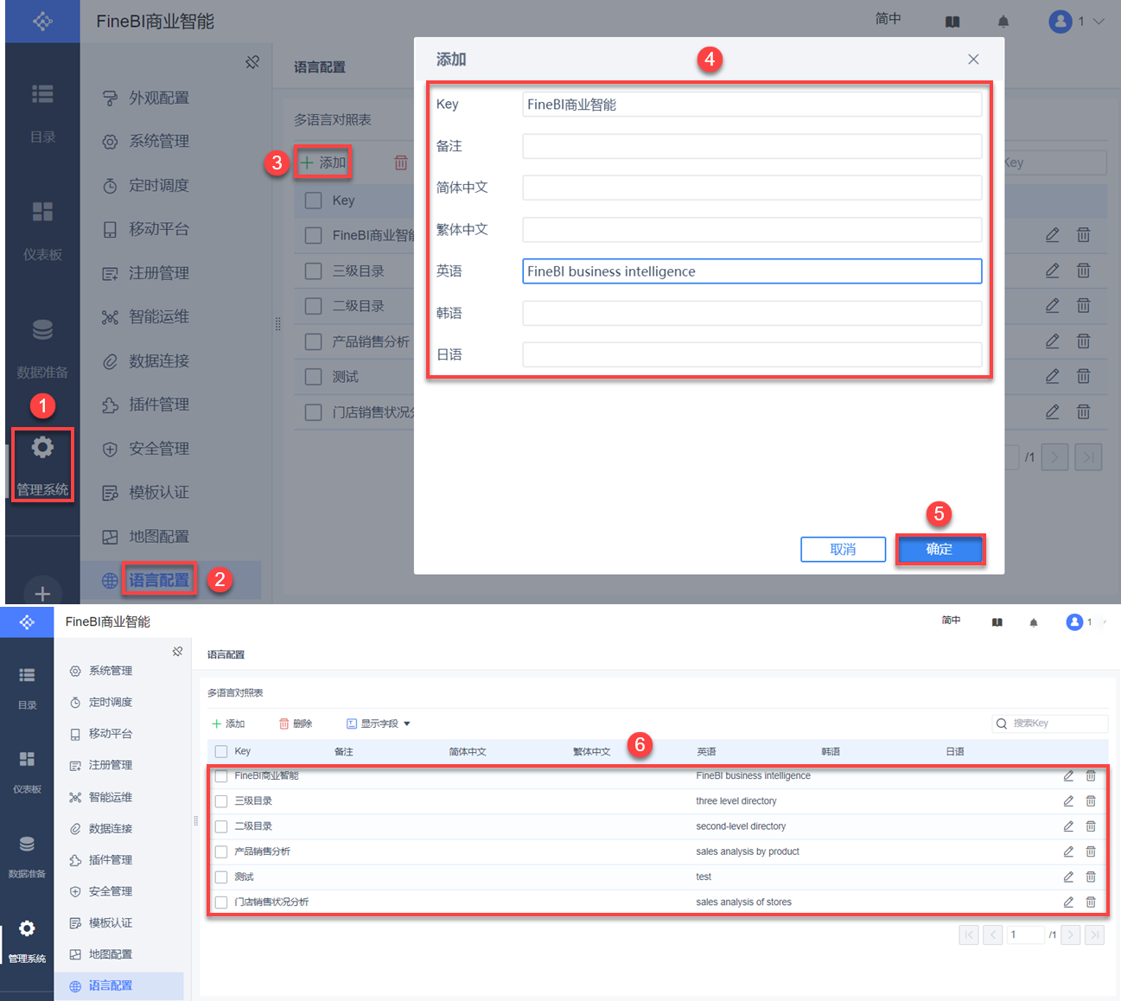Image resolution: width=1121 pixels, height=1001 pixels.
Task: Open 数据准备 in the lower screenshot navigation
Action: click(x=28, y=856)
